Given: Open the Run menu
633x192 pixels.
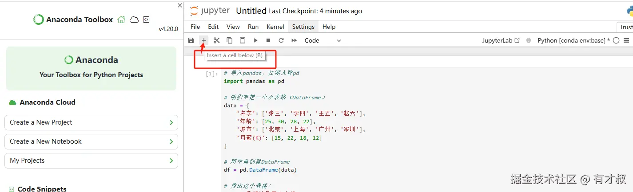Looking at the screenshot, I should [253, 27].
